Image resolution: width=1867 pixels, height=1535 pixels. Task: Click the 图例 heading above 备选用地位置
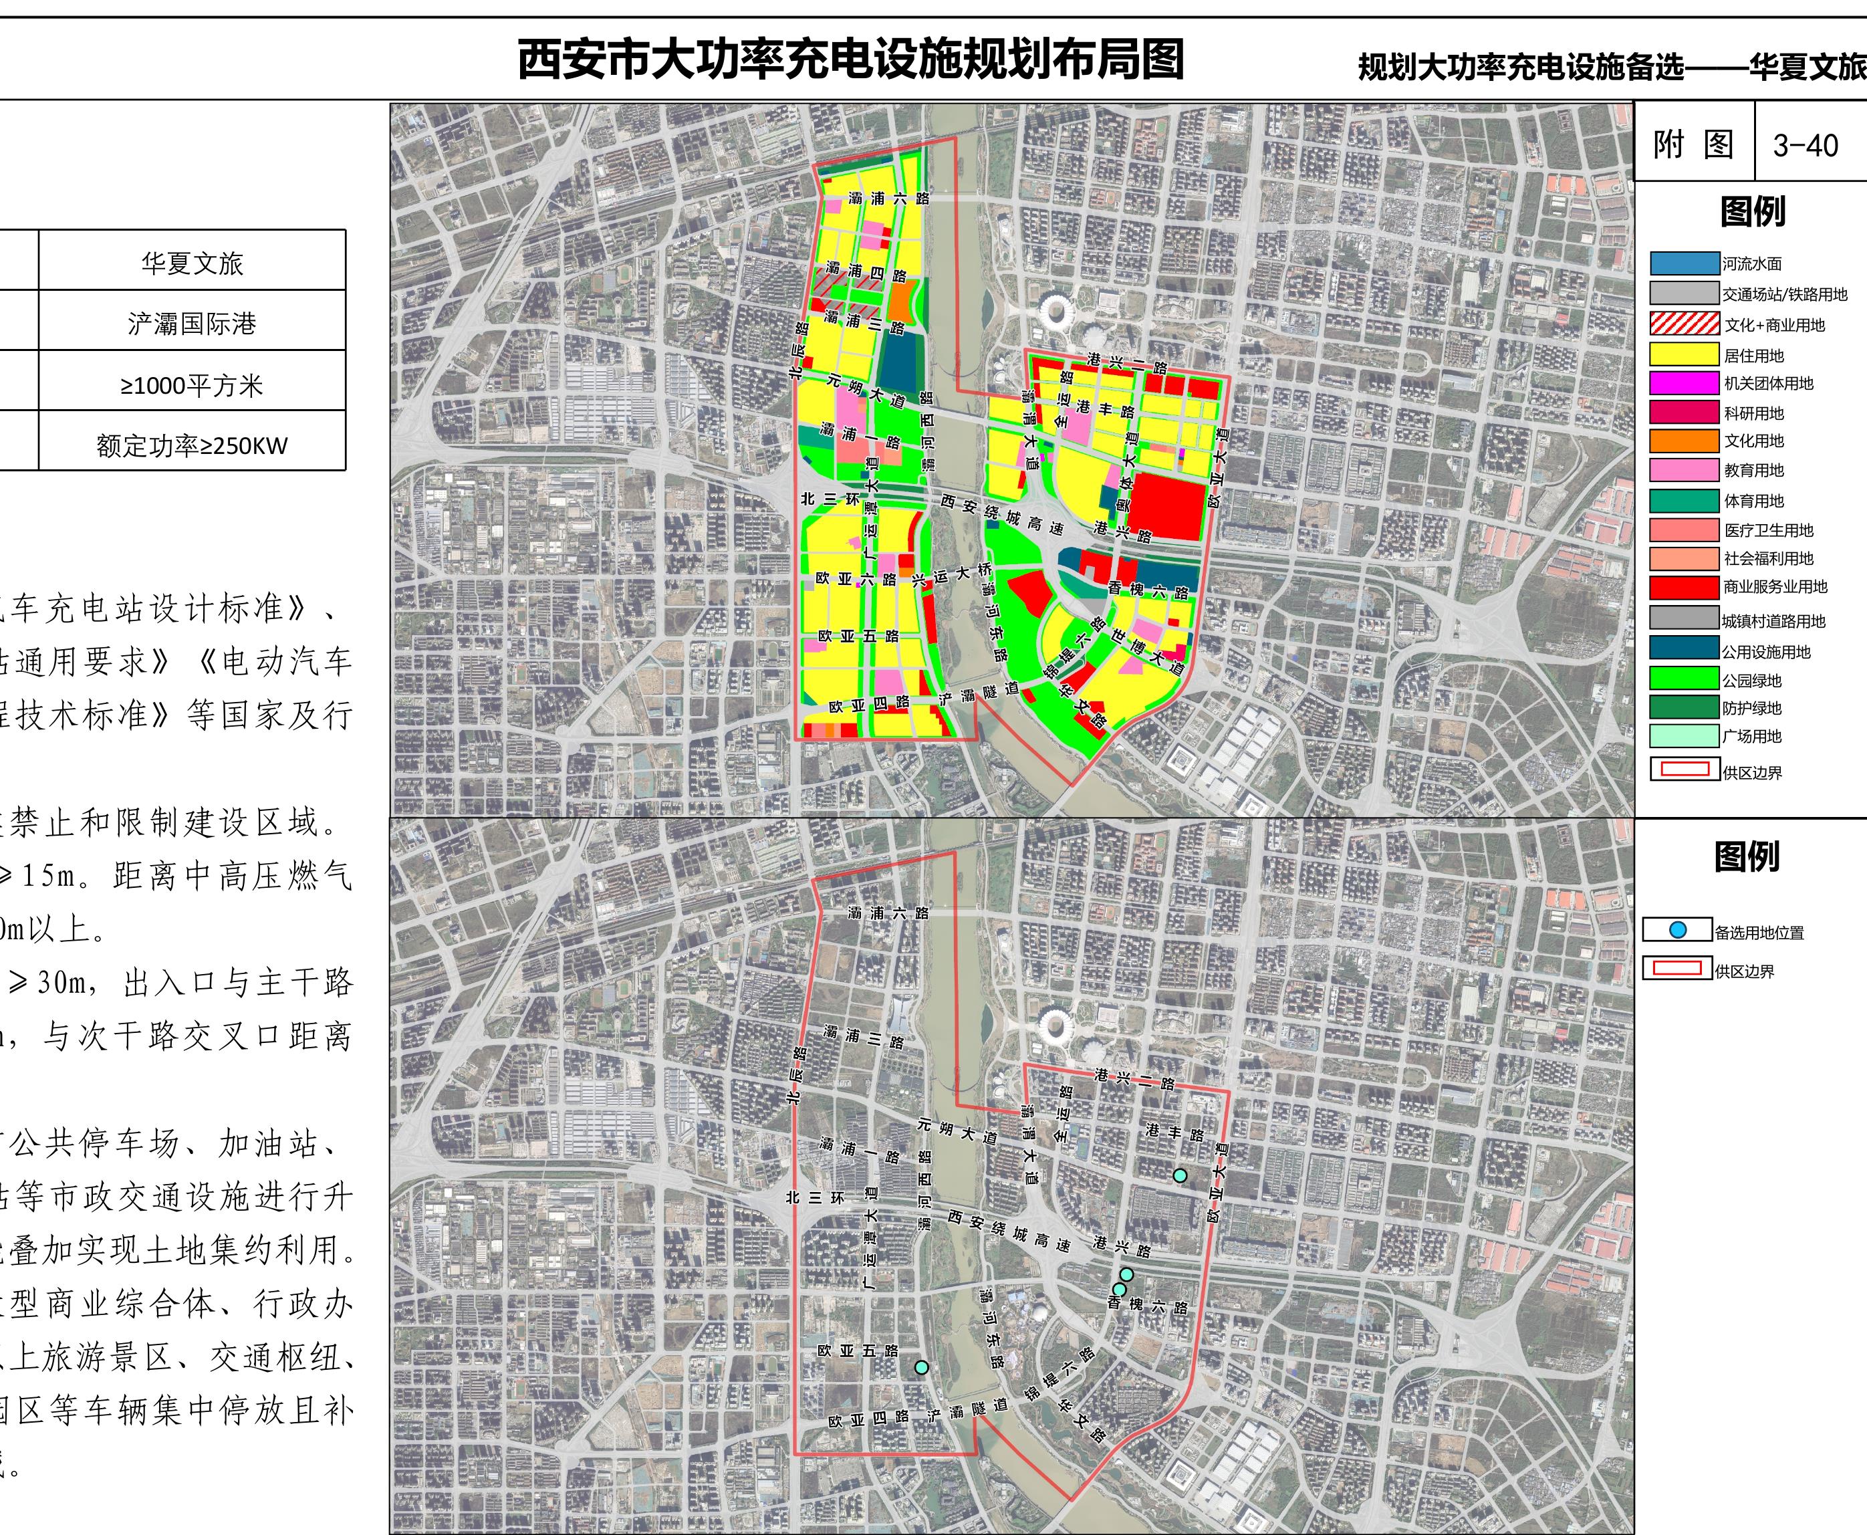(1746, 856)
